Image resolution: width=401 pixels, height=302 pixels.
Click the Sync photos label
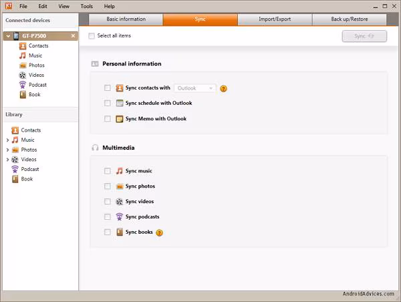[140, 186]
